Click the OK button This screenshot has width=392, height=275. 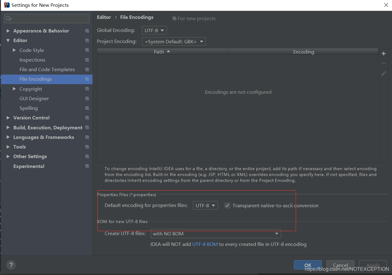308,265
